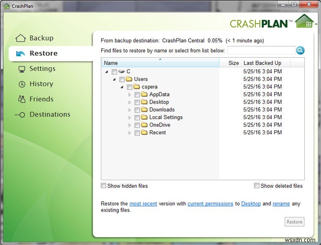Open the Backup section
This screenshot has width=321, height=245.
41,38
